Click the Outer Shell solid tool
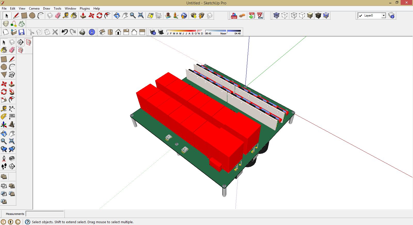 pos(4,177)
